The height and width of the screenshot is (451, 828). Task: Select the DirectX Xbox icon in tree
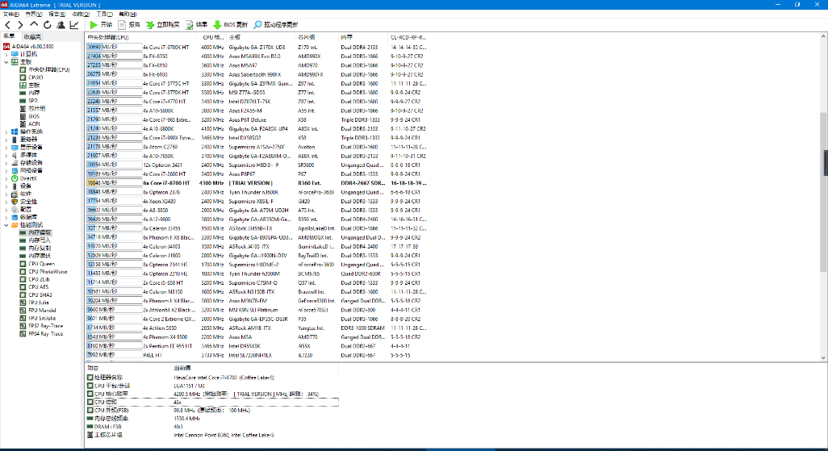click(15, 178)
